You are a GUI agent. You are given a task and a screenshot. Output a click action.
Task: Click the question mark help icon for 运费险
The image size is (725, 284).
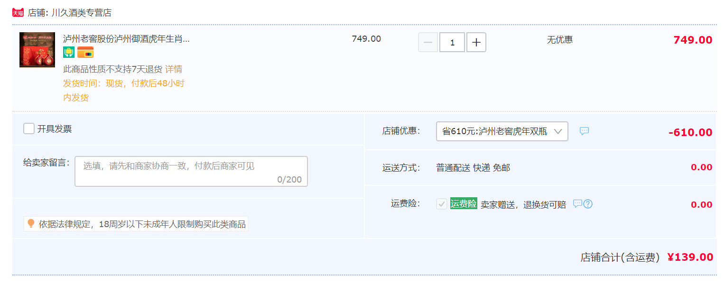(588, 204)
